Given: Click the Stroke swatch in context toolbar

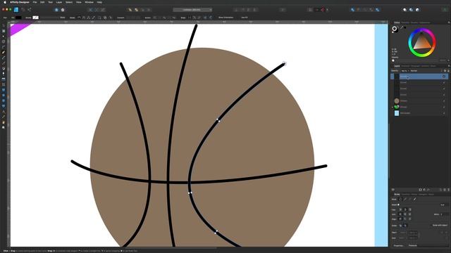Looking at the screenshot, I should [x=35, y=18].
